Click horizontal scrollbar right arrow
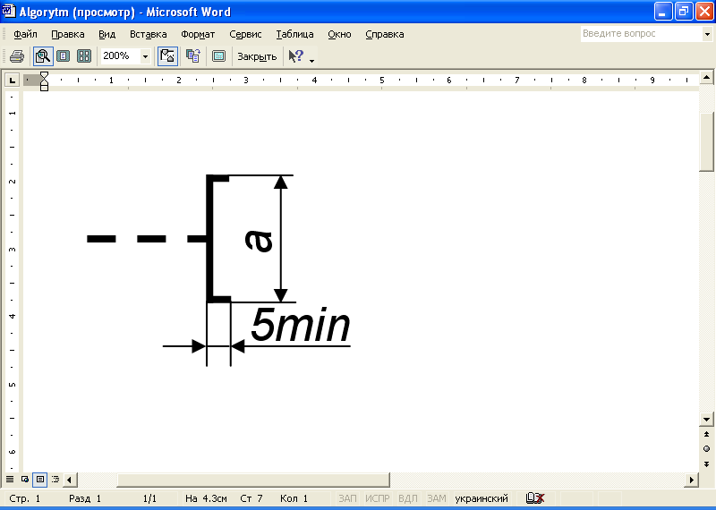The image size is (716, 510). (x=691, y=480)
